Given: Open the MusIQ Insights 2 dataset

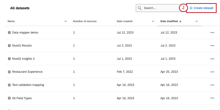Looking at the screenshot, I should coord(23,59).
